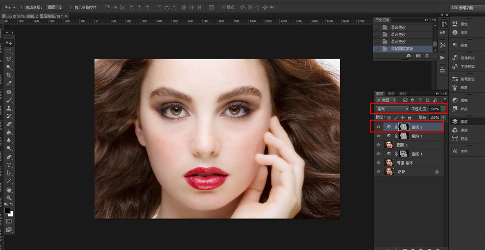This screenshot has width=485, height=250.
Task: Select the Polygonal Lasso tool
Action: (9, 59)
